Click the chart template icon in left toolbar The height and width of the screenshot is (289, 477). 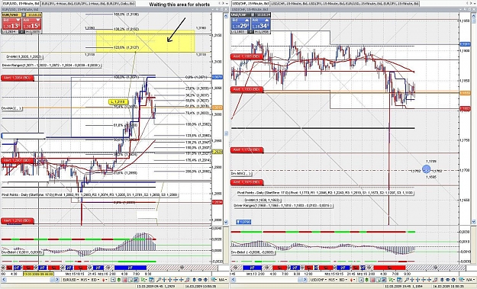[151, 280]
